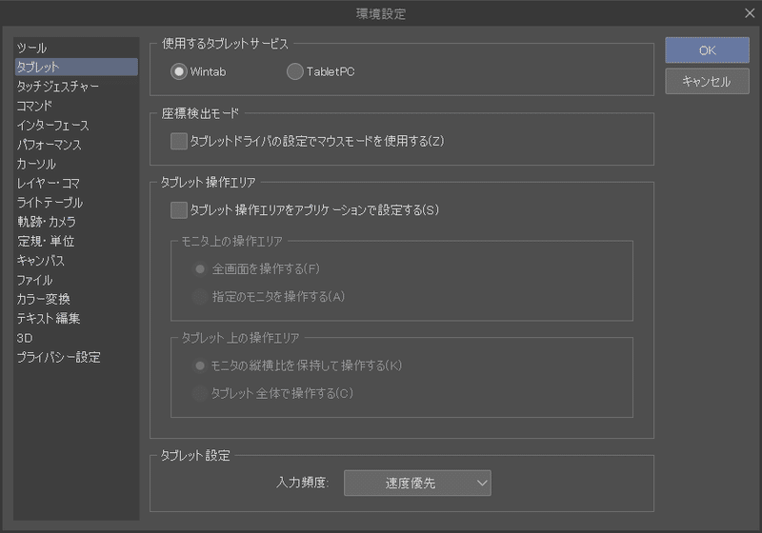The image size is (762, 533).
Task: Go to カーソル settings
Action: (x=76, y=164)
